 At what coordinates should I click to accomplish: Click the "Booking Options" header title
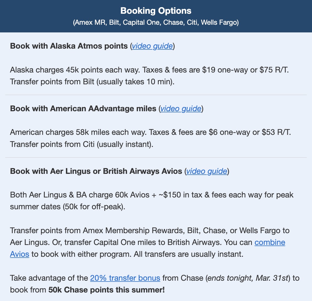coord(156,11)
